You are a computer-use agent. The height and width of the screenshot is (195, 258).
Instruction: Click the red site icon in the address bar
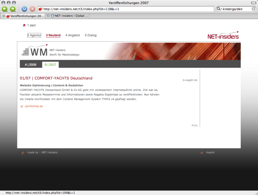[x=40, y=9]
